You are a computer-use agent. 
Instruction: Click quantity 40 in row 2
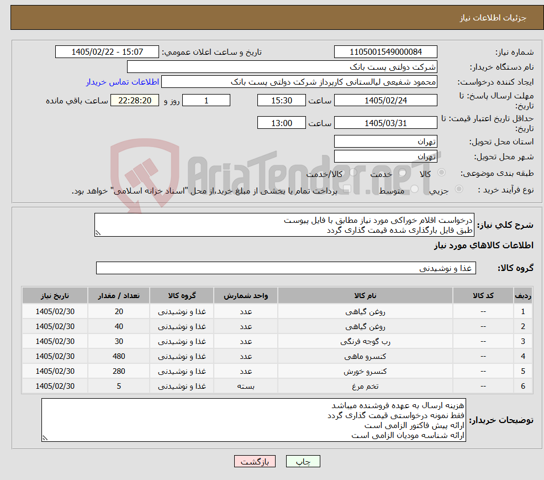pyautogui.click(x=119, y=326)
